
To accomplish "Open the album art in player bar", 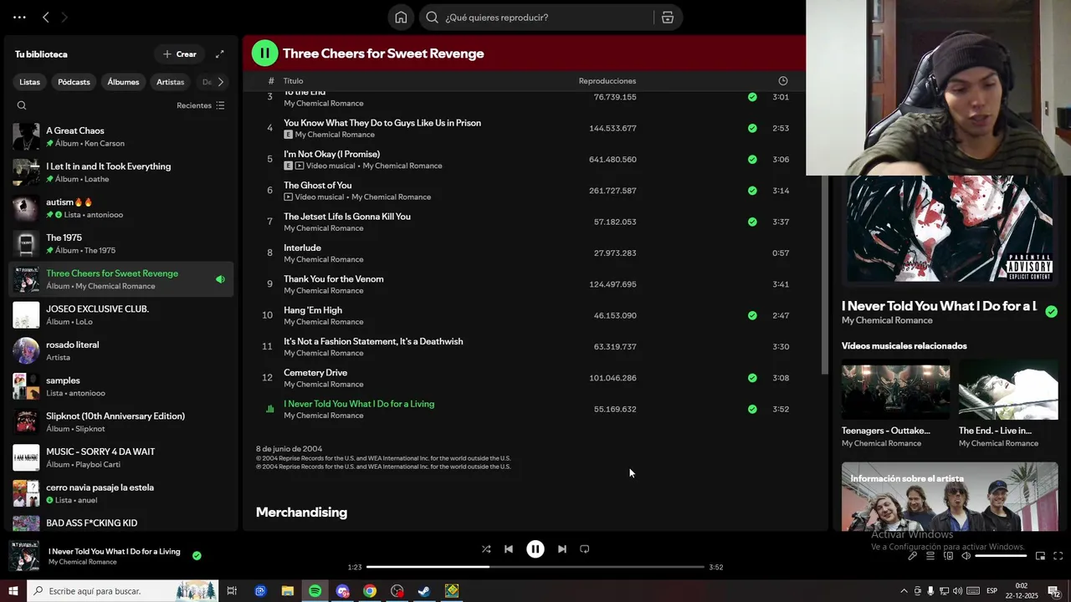I will pos(23,556).
